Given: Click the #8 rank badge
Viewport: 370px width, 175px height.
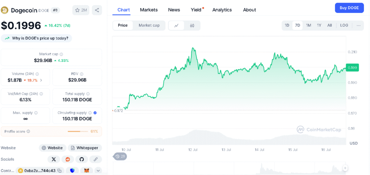Looking at the screenshot, I should pyautogui.click(x=55, y=10).
